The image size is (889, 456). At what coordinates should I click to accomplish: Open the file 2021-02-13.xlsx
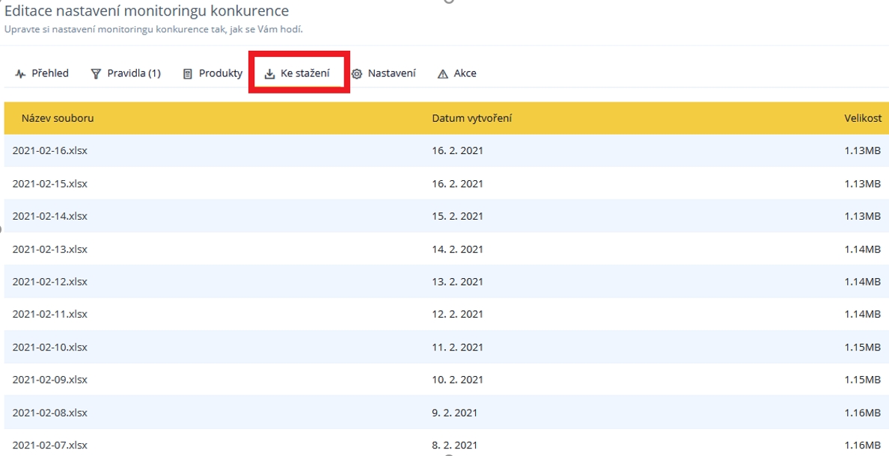point(50,249)
